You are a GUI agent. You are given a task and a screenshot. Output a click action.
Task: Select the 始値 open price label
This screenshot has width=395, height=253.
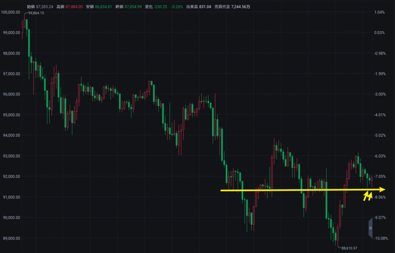point(31,7)
